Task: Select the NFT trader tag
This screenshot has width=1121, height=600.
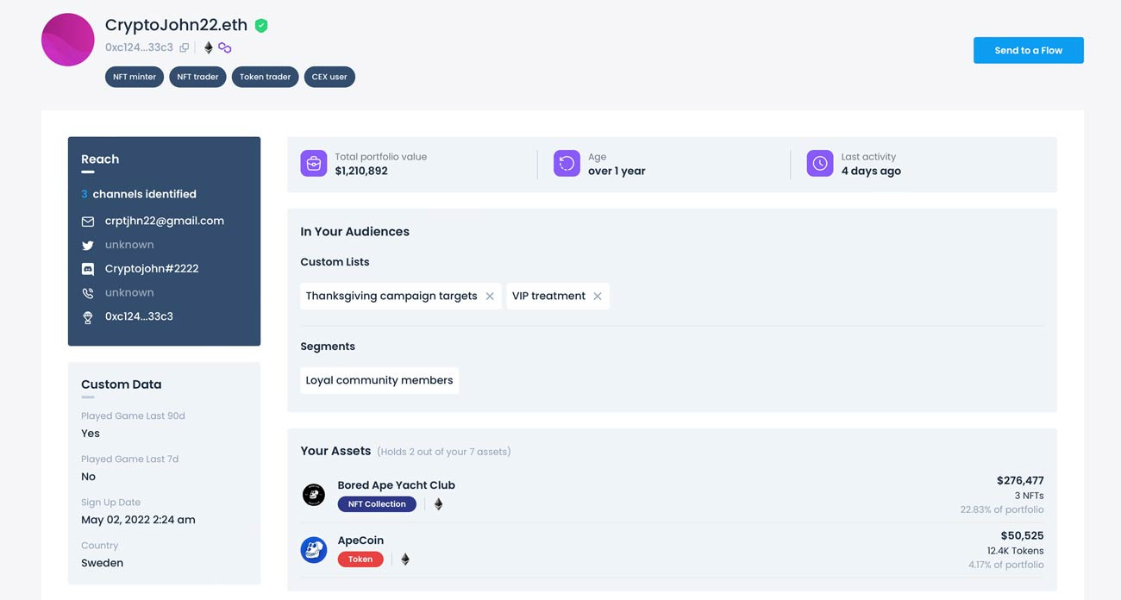Action: pyautogui.click(x=197, y=77)
